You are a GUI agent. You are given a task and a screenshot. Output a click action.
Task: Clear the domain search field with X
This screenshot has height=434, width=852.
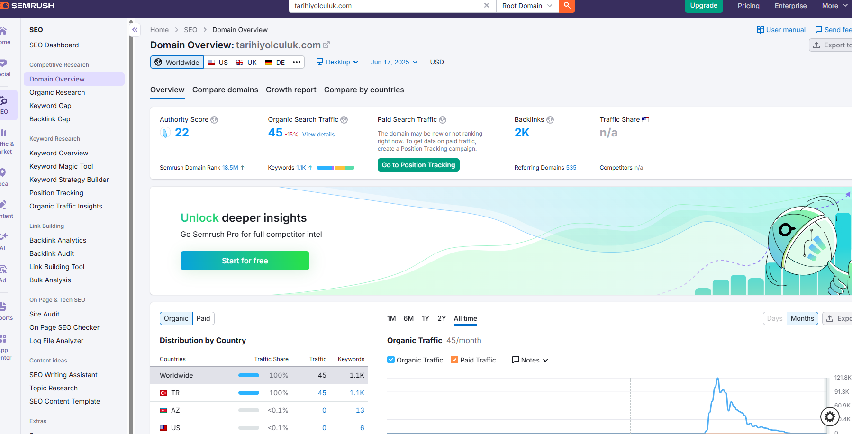point(487,6)
